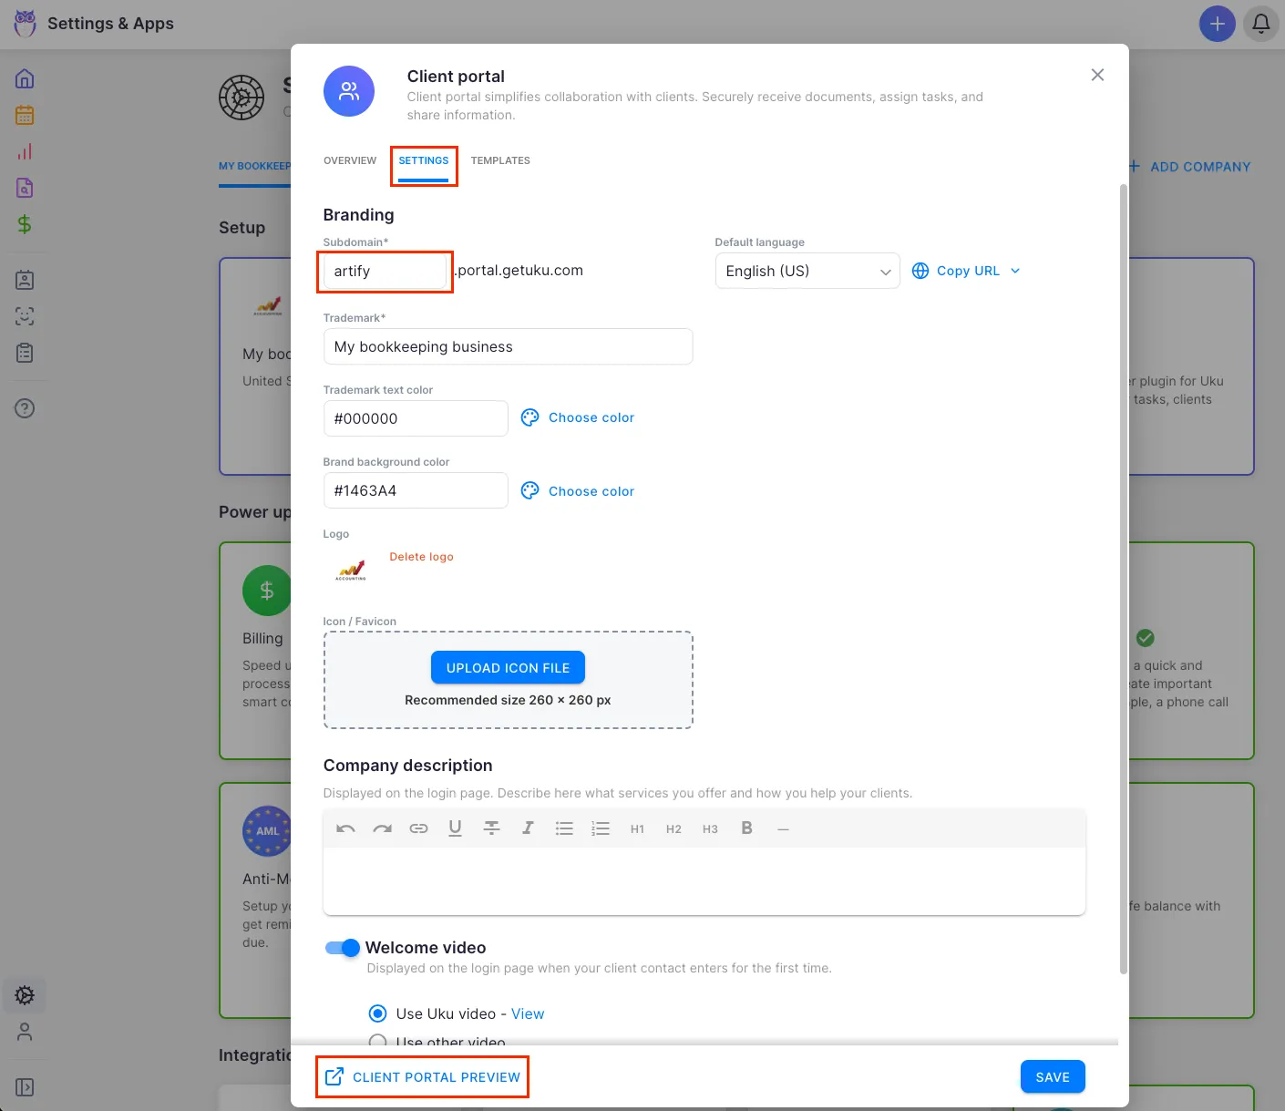Click the undo icon in description editor

345,828
